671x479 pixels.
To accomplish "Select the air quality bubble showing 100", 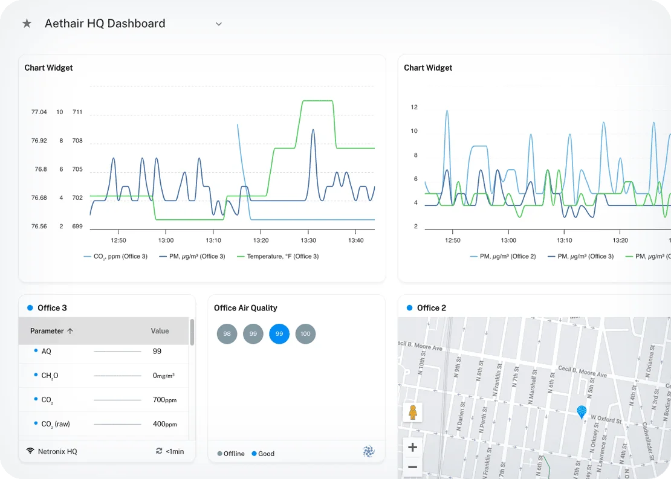I will pyautogui.click(x=305, y=334).
